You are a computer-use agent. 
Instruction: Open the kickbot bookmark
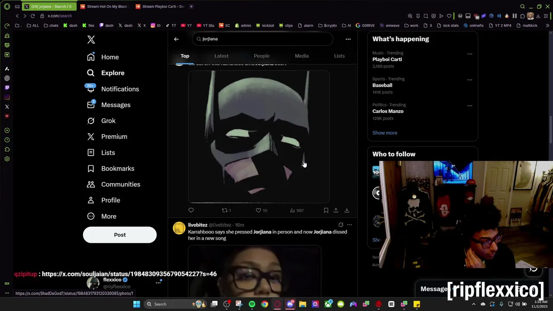[x=265, y=25]
